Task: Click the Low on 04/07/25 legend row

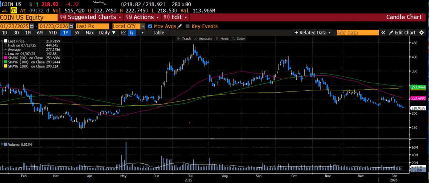Action: tap(33, 54)
